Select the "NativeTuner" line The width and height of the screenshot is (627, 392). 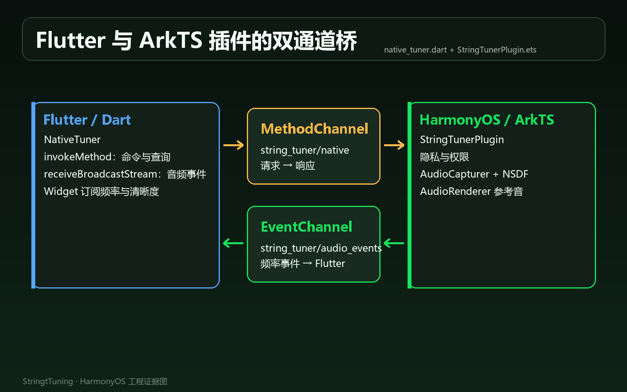click(72, 140)
